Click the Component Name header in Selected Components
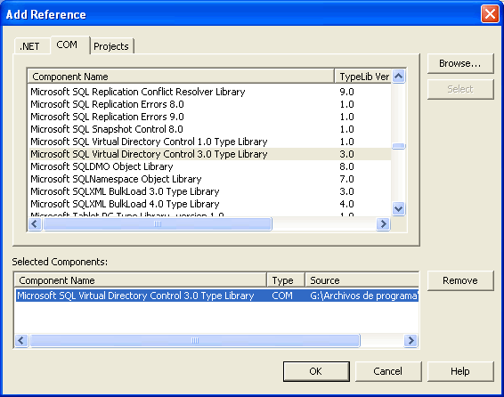The height and width of the screenshot is (397, 504). coord(141,280)
